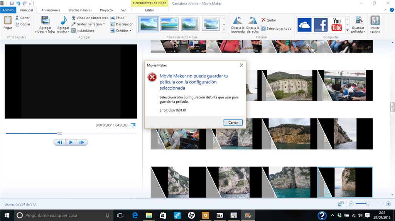Click Grabar narración microphone
The image size is (395, 221).
(x=73, y=24)
